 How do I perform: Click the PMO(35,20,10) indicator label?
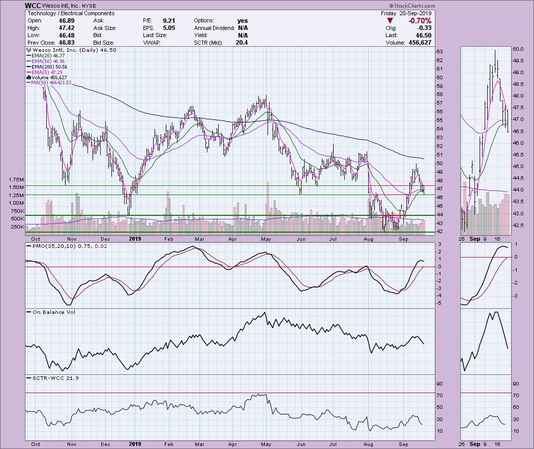(51, 245)
